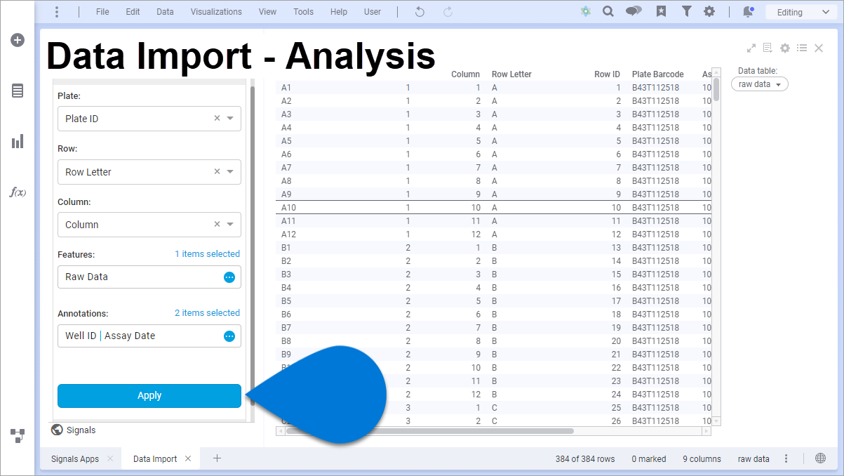Click Features '1 items selected' link
Screen dimensions: 844x476
pyautogui.click(x=207, y=254)
